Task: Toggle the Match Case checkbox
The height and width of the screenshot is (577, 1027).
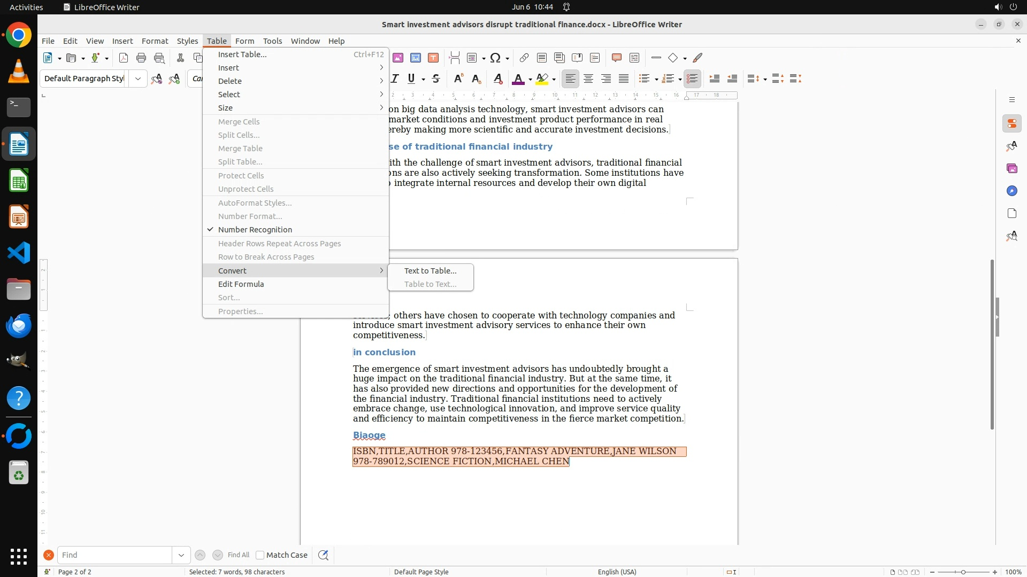Action: tap(260, 555)
